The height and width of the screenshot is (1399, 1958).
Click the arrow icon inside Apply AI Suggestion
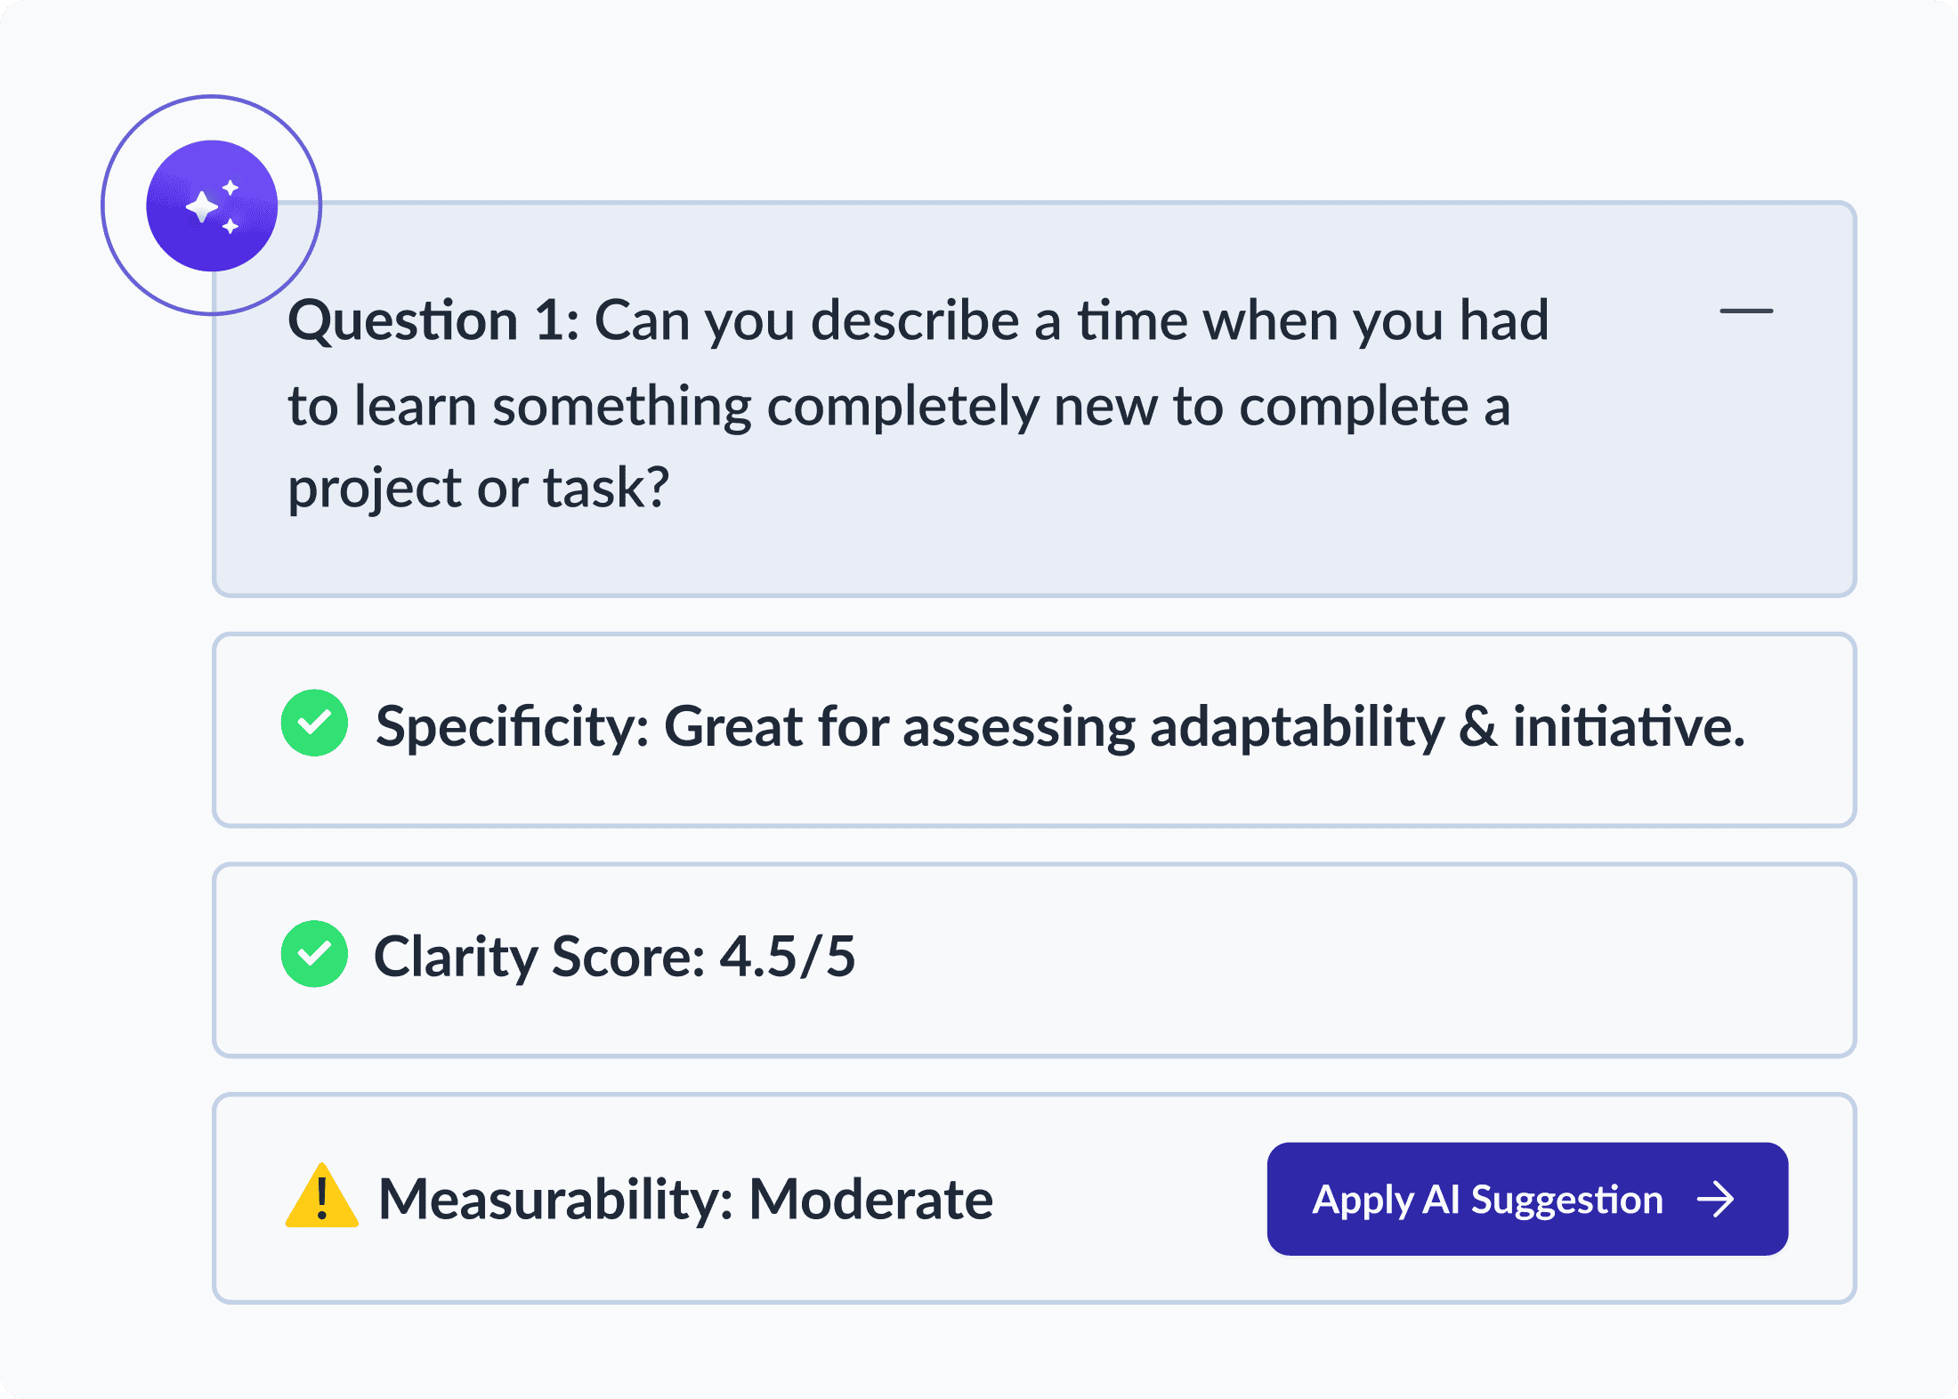(x=1718, y=1199)
